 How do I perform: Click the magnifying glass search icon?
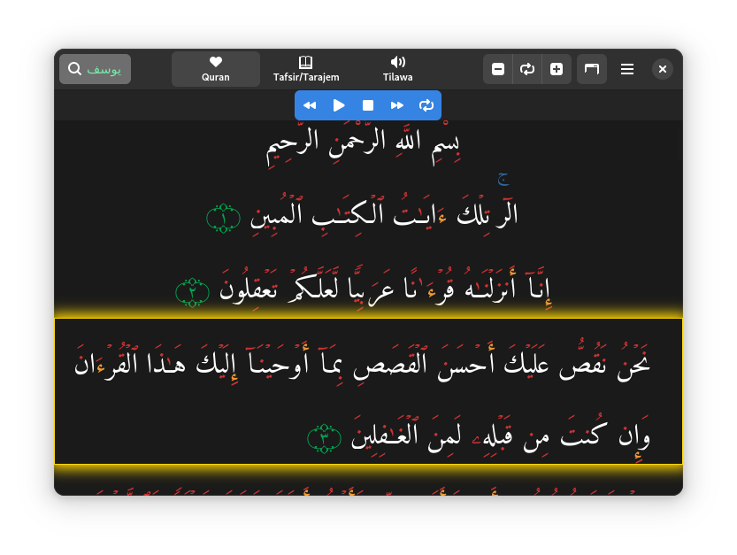pyautogui.click(x=74, y=69)
